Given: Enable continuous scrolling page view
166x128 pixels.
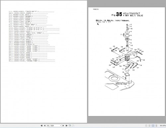Looking at the screenshot, I should (149, 126).
